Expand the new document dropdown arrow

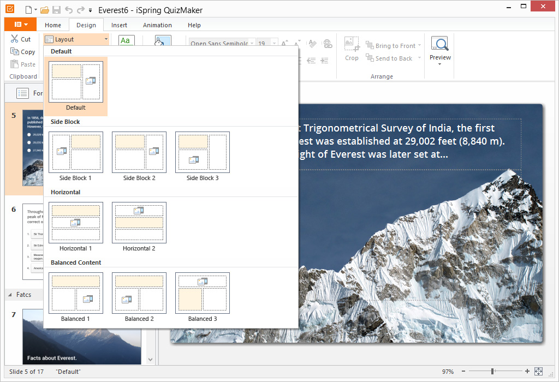click(x=35, y=10)
